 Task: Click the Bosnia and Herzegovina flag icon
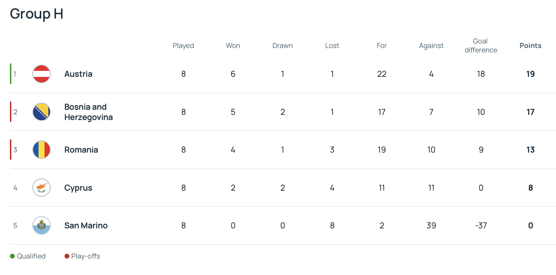[42, 112]
